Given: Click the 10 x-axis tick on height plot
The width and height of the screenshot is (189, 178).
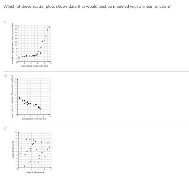Looking at the screenshot, I should (51, 169).
